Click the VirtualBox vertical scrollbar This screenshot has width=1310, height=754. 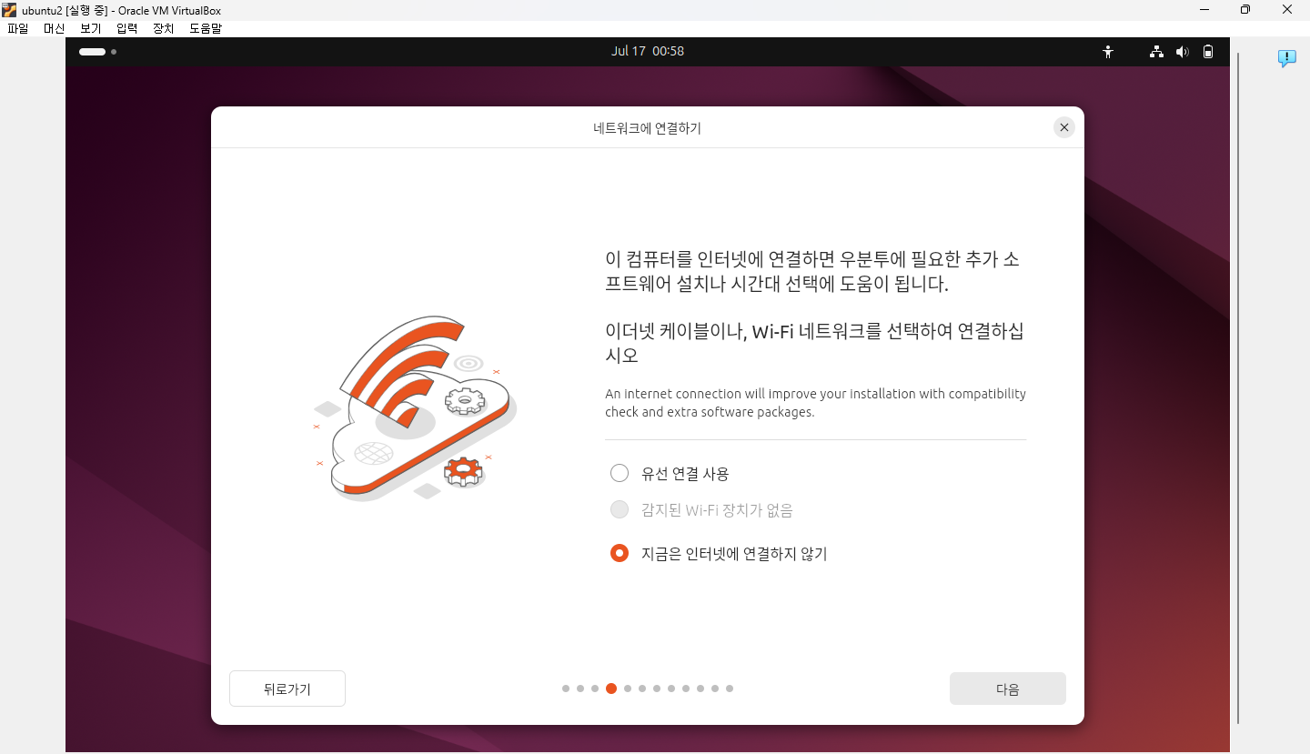pos(1238,388)
